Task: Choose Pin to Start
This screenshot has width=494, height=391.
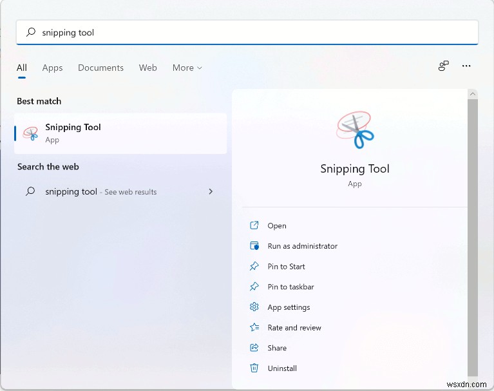Action: point(287,267)
